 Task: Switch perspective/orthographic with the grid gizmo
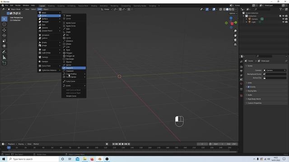(235, 45)
